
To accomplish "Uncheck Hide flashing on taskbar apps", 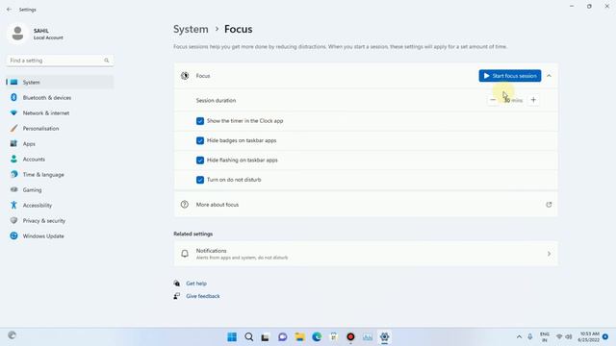I will pos(200,161).
